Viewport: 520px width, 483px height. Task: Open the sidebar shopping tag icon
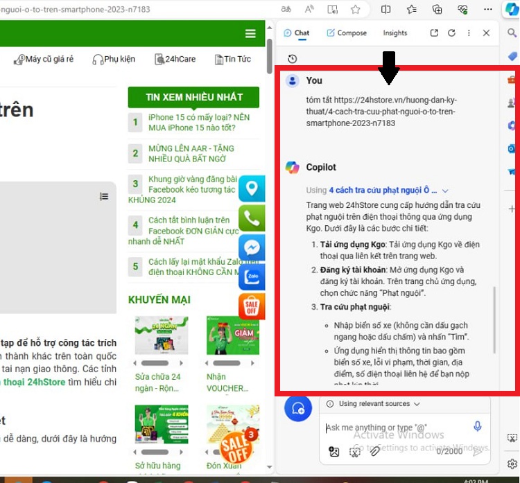pyautogui.click(x=512, y=56)
